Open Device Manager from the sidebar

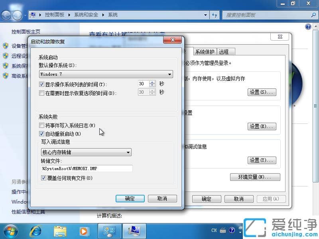point(18,46)
